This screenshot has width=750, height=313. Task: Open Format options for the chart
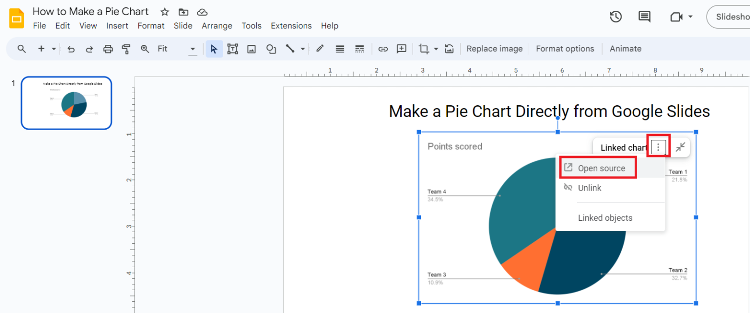[565, 48]
